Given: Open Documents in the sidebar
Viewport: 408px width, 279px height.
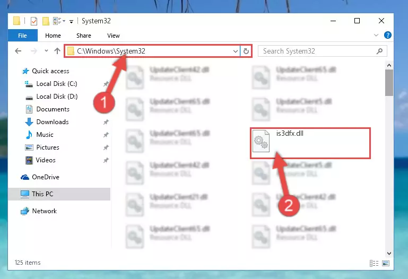Looking at the screenshot, I should tap(53, 109).
